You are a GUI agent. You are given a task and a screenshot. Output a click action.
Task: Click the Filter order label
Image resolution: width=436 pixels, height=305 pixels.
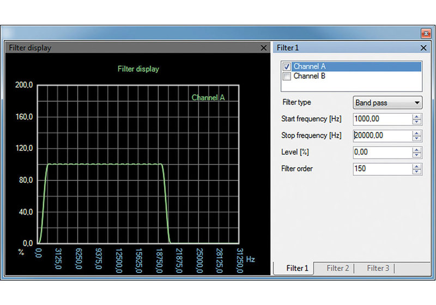tap(296, 169)
